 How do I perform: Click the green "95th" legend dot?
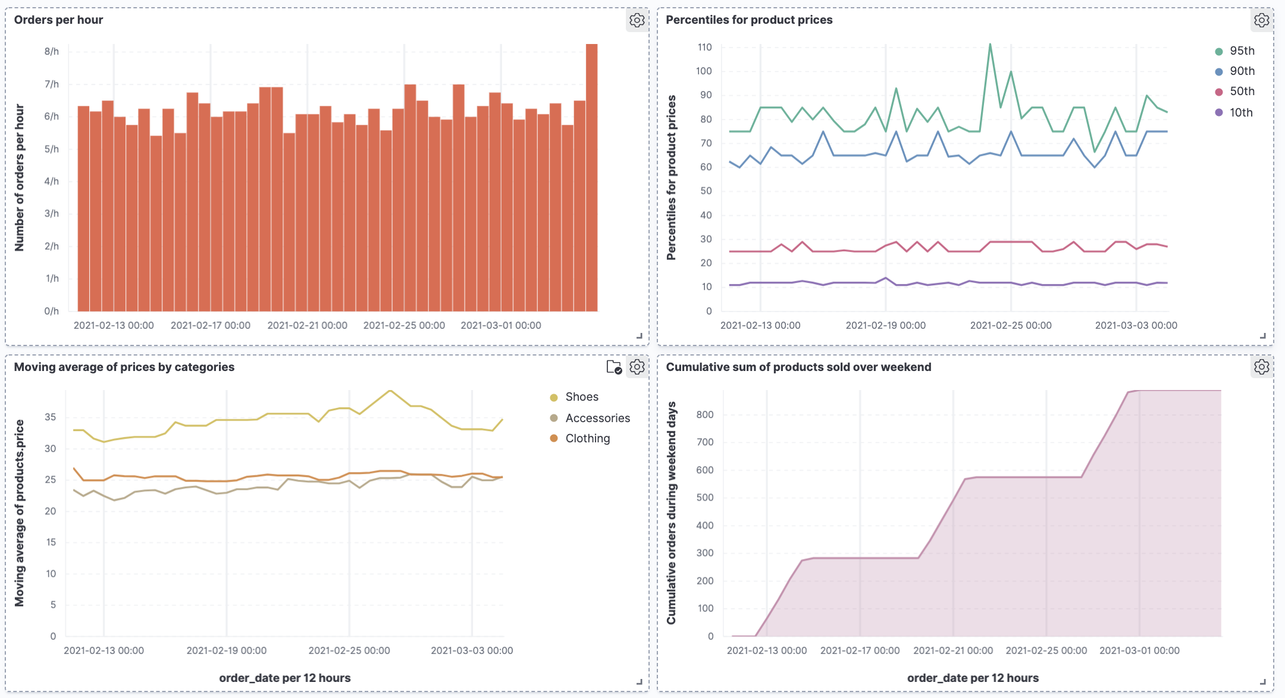tap(1220, 51)
